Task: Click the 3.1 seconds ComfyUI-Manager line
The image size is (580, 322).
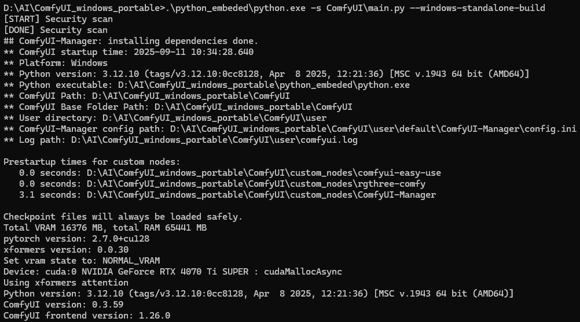Action: pyautogui.click(x=227, y=195)
